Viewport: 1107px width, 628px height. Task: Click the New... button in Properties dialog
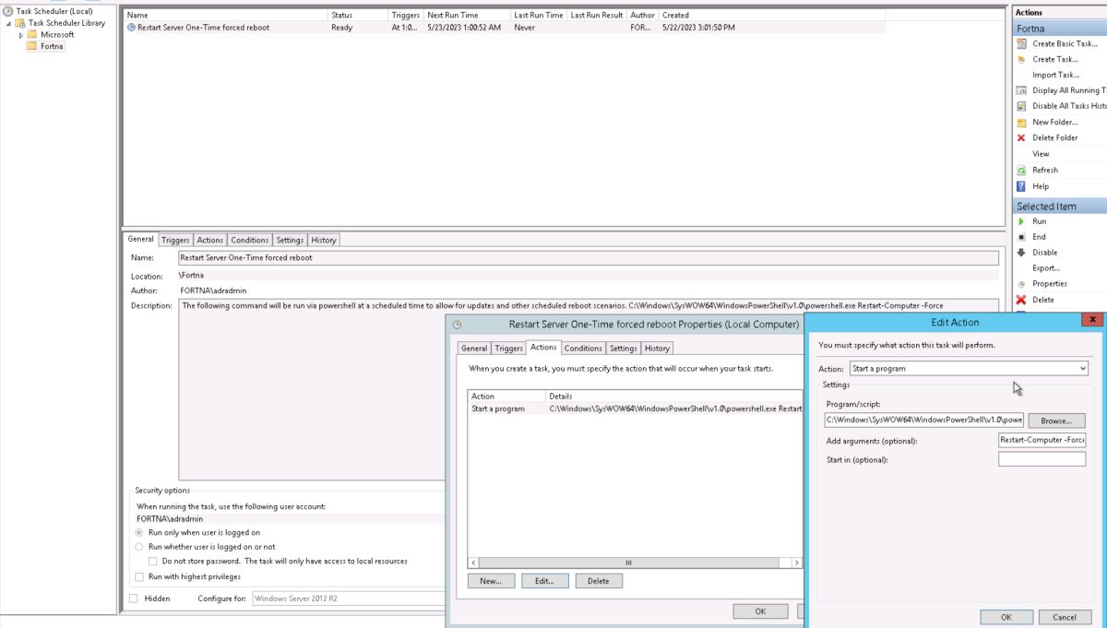point(491,581)
